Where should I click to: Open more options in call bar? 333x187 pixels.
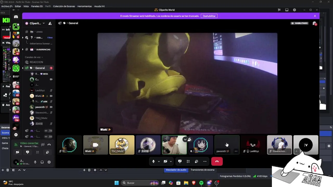205,161
